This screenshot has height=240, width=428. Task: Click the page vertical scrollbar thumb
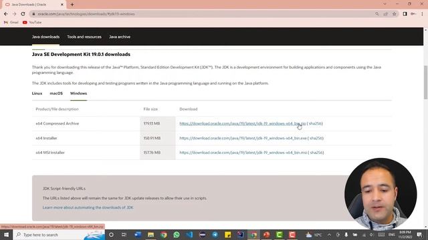click(x=425, y=83)
